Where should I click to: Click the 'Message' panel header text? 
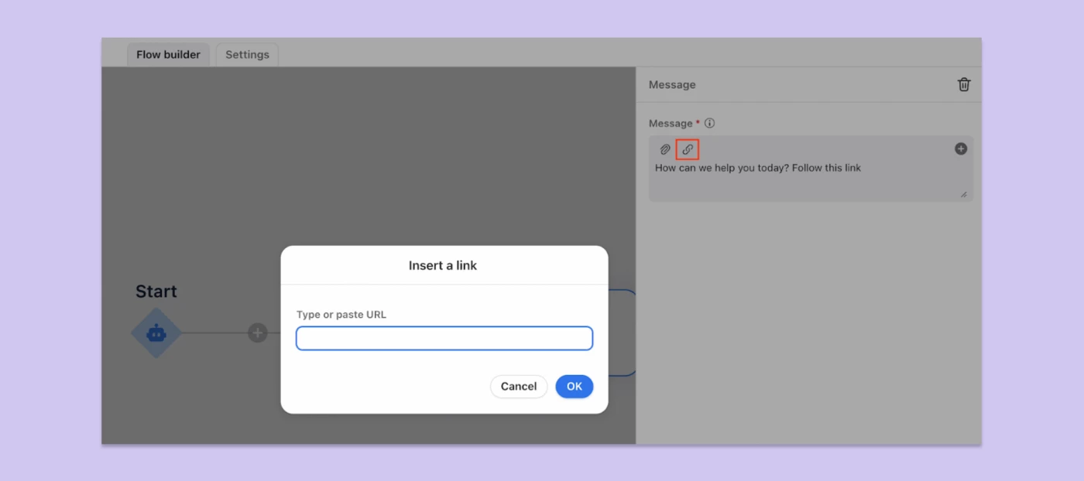[672, 84]
